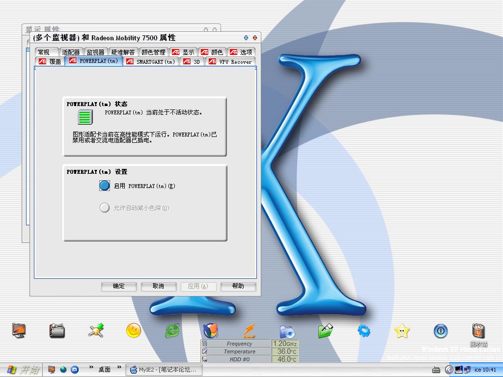The image size is (503, 377).
Task: Open the ATI 3D tab
Action: point(192,61)
